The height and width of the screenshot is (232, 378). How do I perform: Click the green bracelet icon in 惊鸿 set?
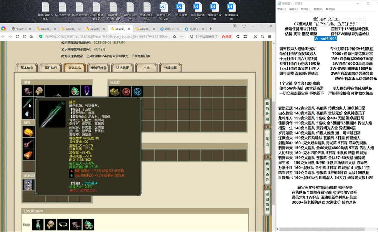click(63, 225)
